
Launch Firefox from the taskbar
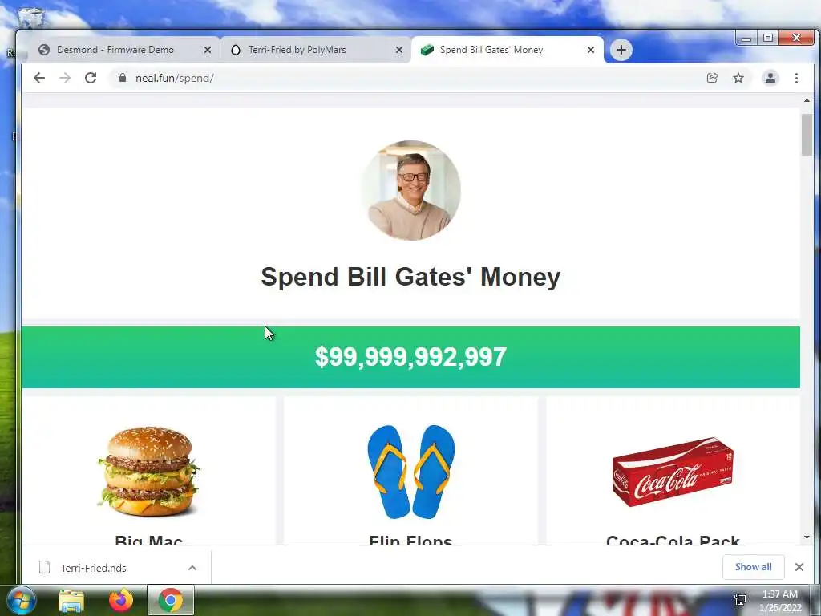coord(121,600)
